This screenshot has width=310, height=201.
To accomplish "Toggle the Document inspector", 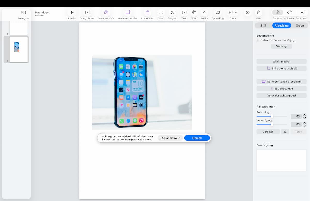I will click(x=302, y=12).
